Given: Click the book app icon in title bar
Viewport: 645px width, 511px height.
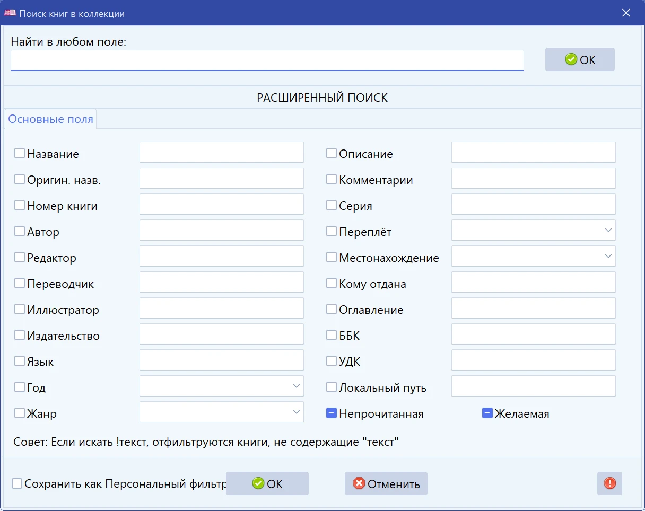Looking at the screenshot, I should click(10, 13).
